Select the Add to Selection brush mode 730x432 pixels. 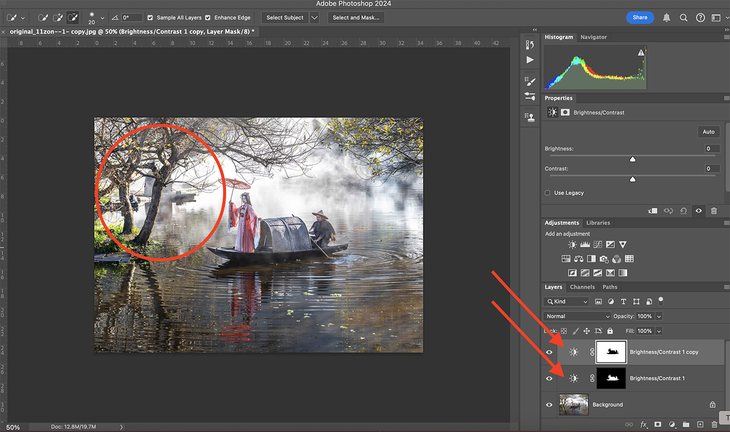click(57, 17)
